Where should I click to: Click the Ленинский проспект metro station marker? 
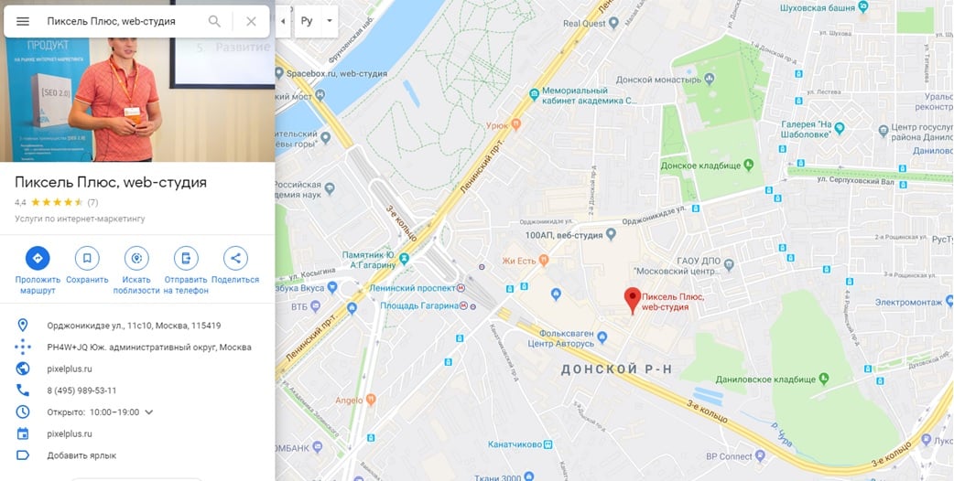tap(461, 288)
